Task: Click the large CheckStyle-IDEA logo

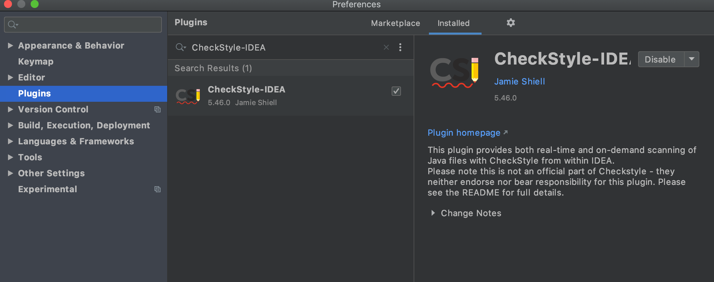Action: [x=454, y=72]
